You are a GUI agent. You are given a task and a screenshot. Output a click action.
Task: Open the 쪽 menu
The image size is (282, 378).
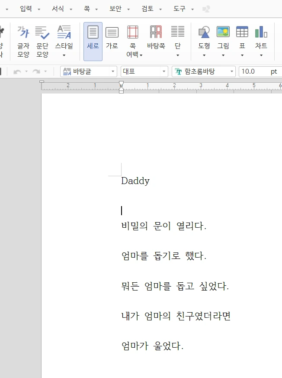87,9
